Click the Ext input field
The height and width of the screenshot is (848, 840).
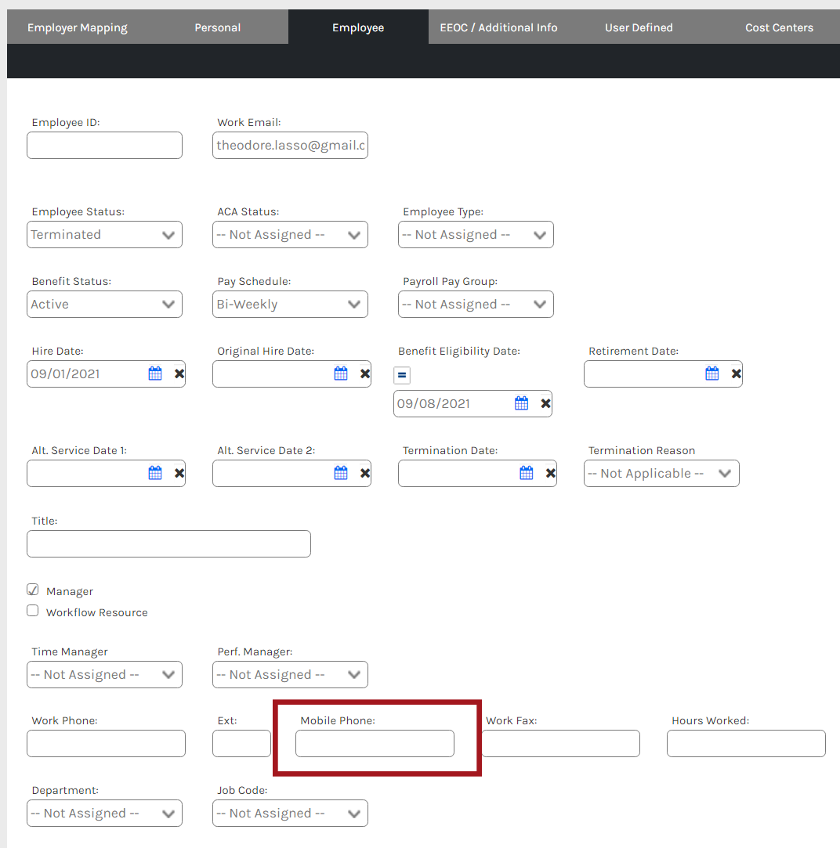coord(241,744)
